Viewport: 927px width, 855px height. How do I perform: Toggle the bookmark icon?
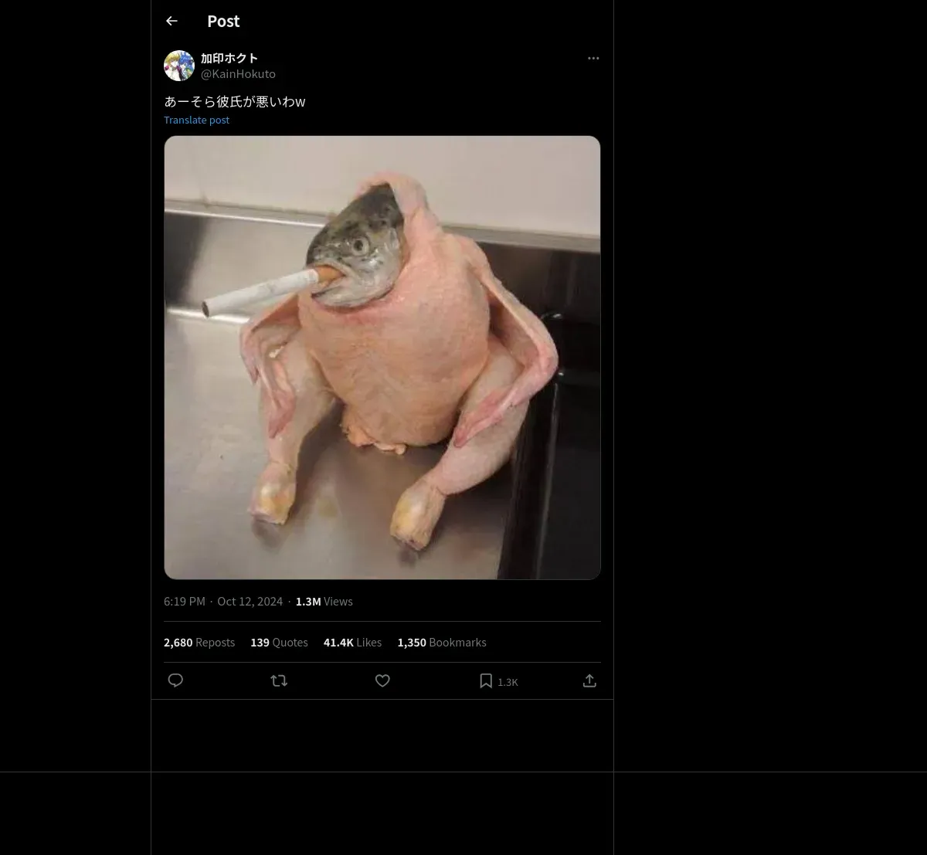(486, 680)
